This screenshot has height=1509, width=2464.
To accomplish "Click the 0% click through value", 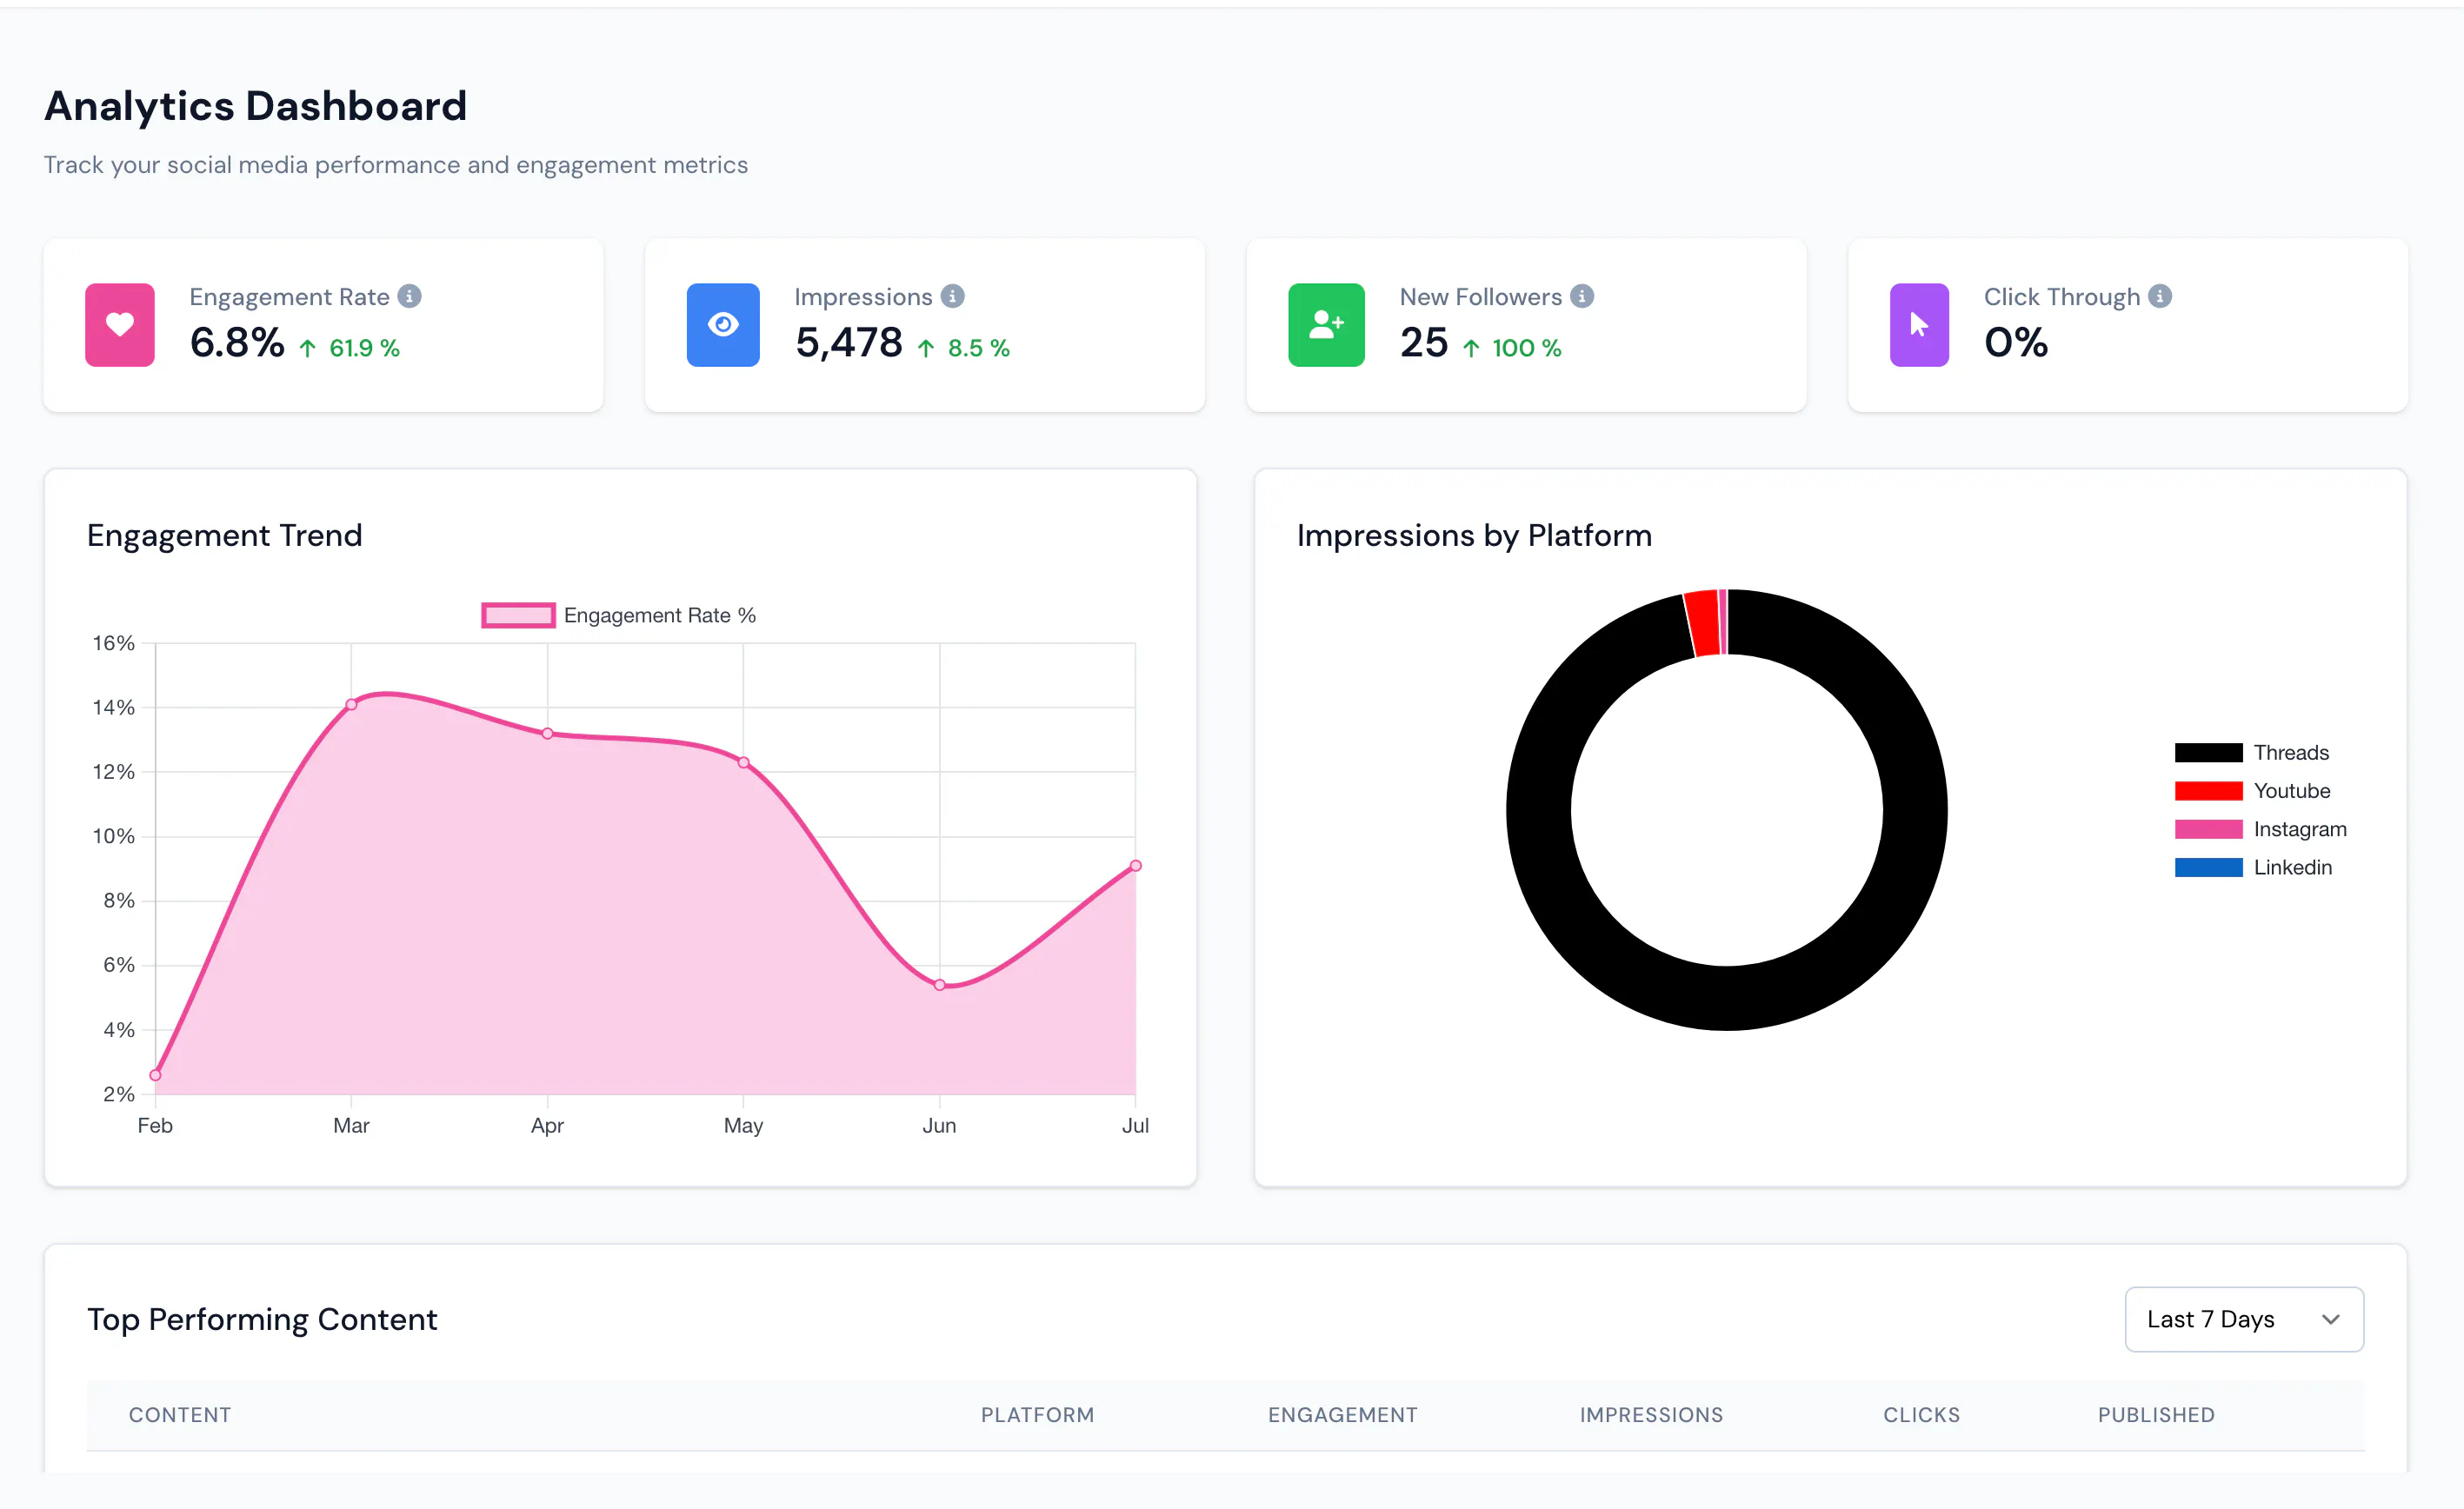I will click(2016, 343).
